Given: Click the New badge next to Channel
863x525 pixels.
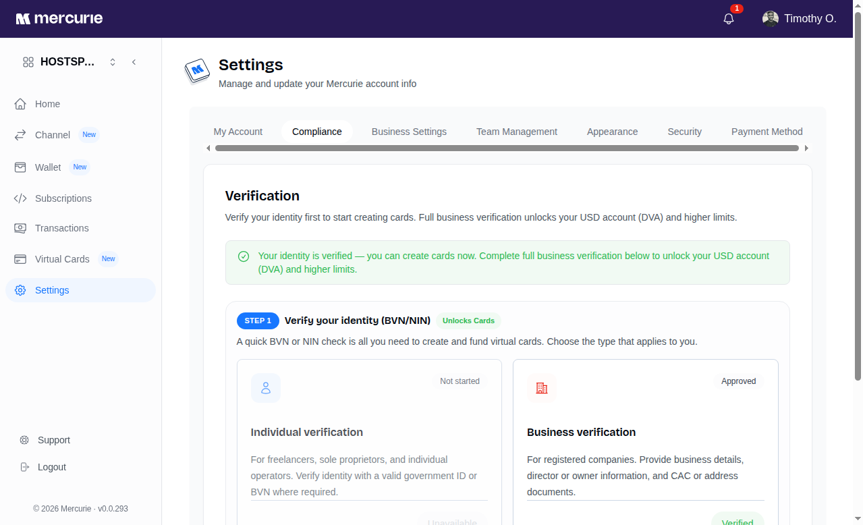Looking at the screenshot, I should click(x=89, y=135).
